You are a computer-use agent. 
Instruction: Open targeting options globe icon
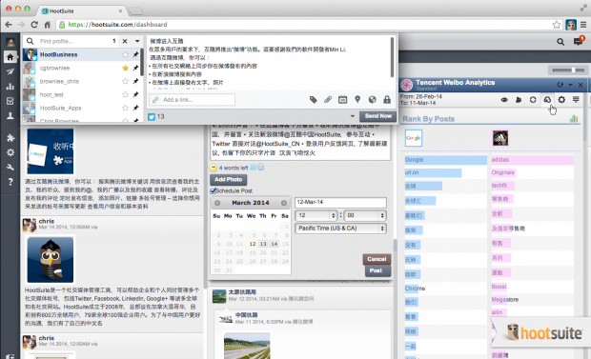point(372,100)
